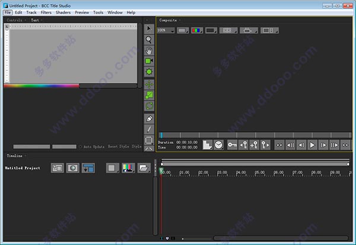Viewport: 356px width, 245px height.
Task: Toggle the Auto Update checkbox
Action: tap(81, 147)
